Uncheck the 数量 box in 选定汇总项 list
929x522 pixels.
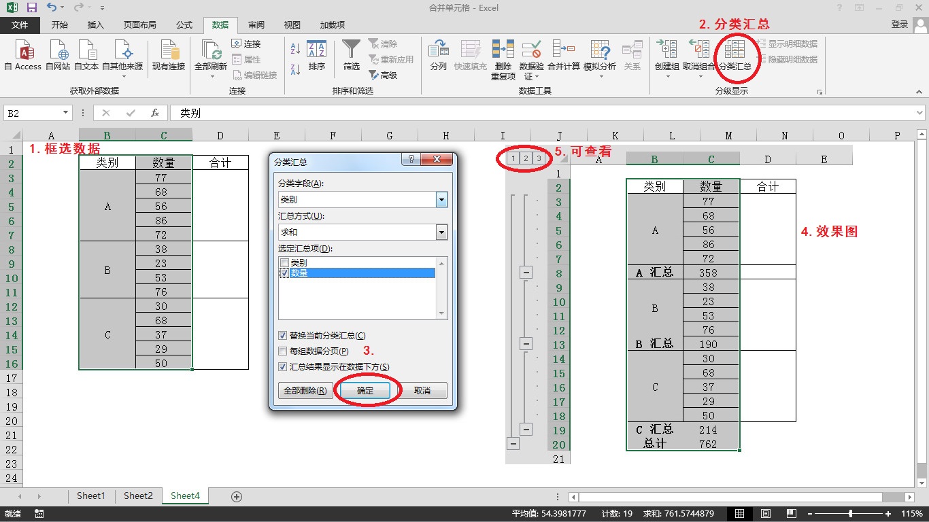point(284,273)
